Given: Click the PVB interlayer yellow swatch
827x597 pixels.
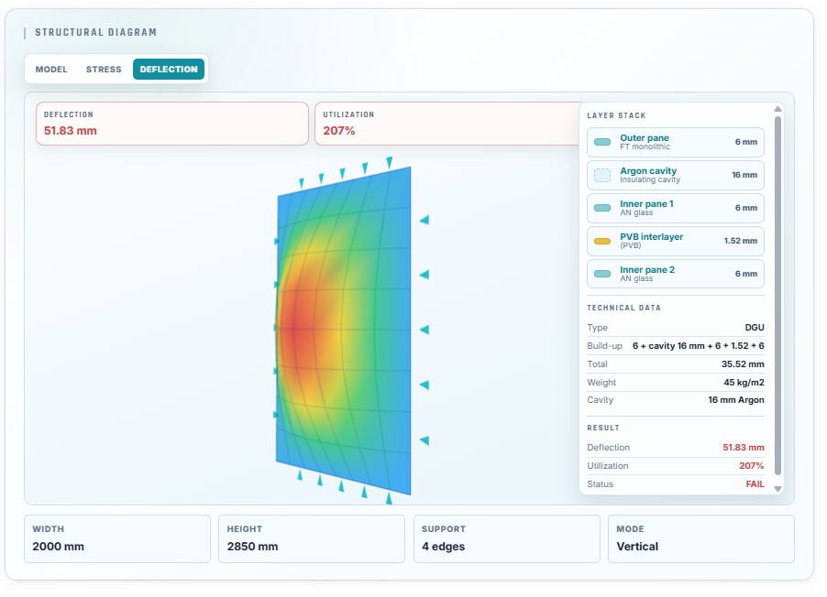Looking at the screenshot, I should (x=602, y=242).
